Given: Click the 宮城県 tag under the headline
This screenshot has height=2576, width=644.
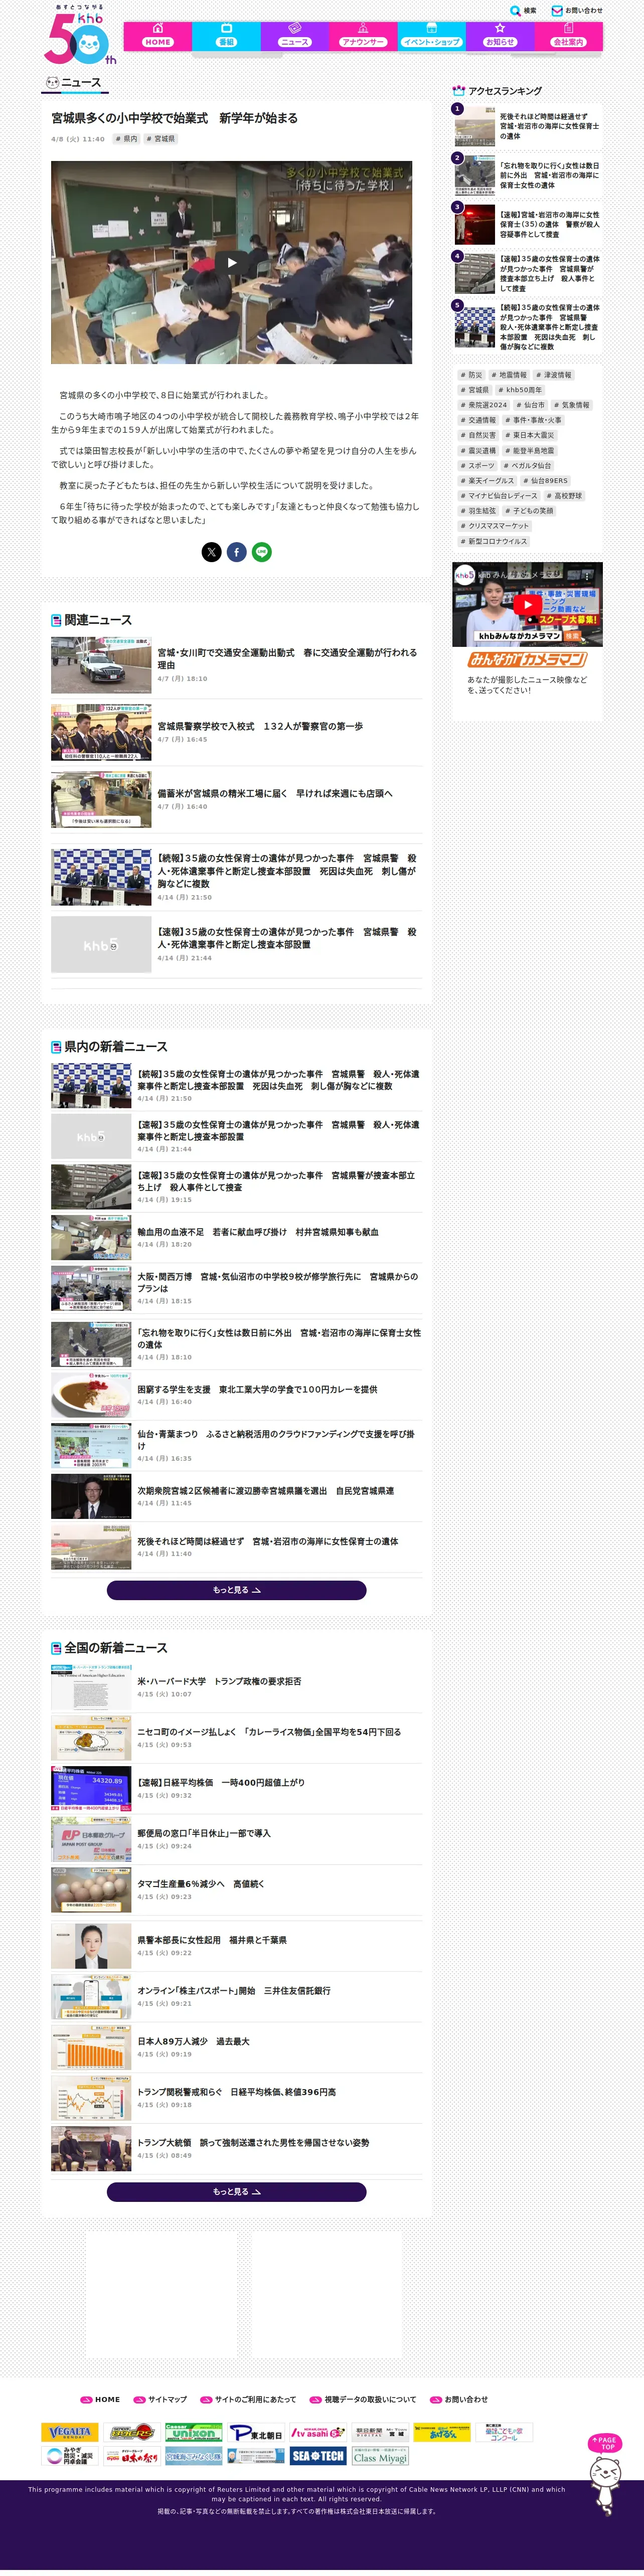Looking at the screenshot, I should (x=161, y=139).
